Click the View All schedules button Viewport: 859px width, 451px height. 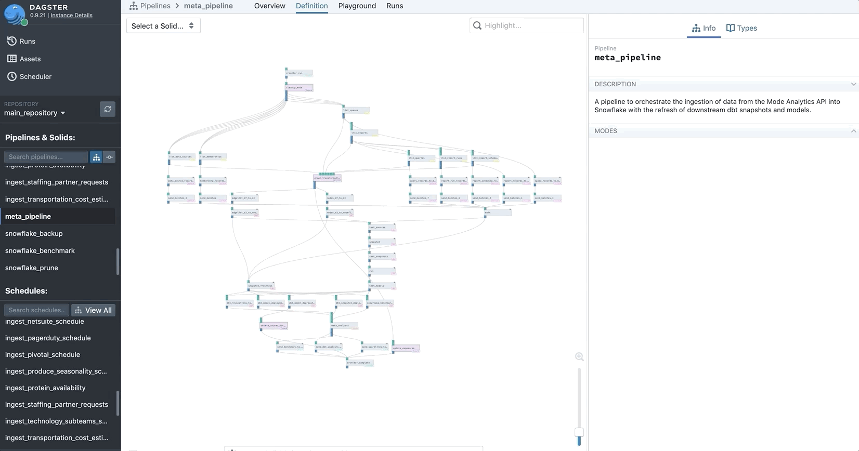(93, 310)
